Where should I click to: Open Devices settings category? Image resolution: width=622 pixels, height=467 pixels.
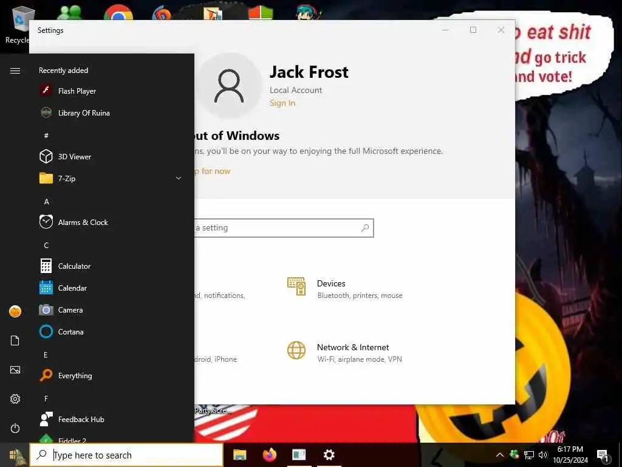tap(345, 288)
